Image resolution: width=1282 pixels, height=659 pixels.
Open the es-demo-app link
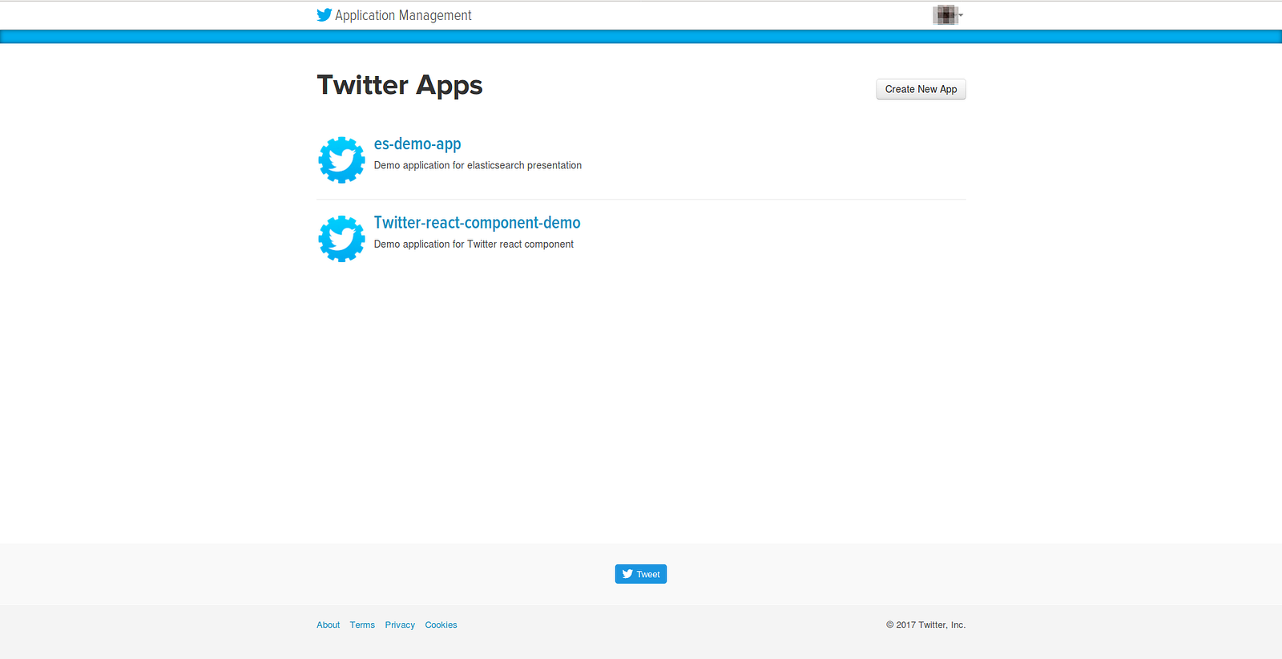pos(417,144)
